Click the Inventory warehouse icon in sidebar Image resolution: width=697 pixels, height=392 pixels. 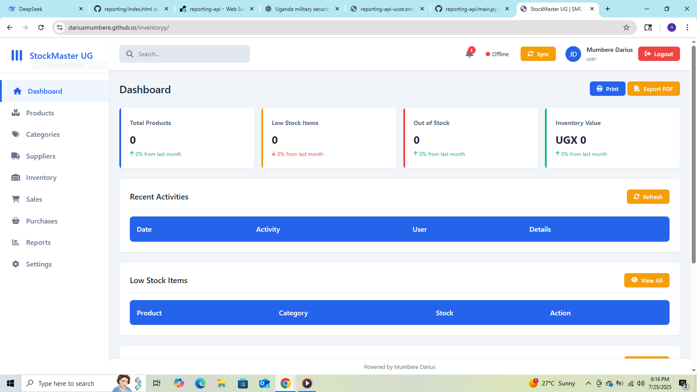tap(16, 177)
